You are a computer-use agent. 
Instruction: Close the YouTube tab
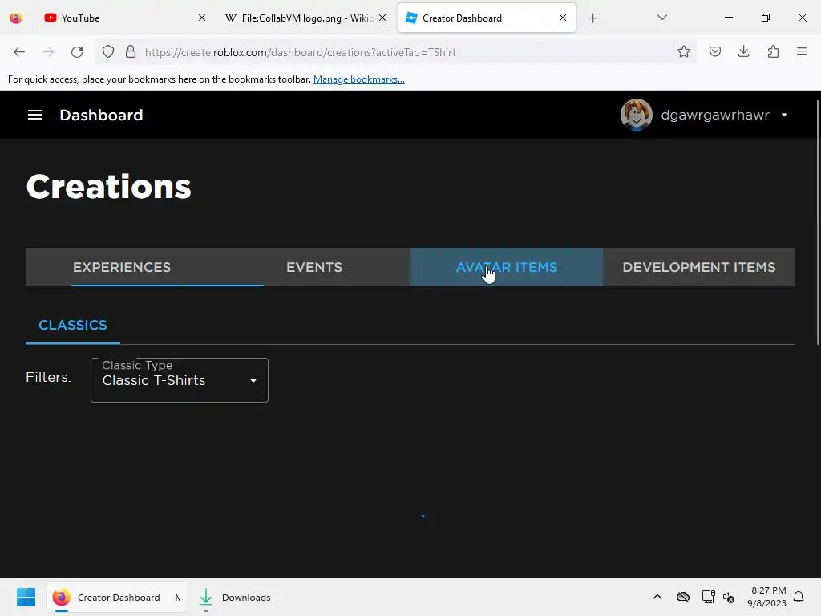(x=202, y=18)
